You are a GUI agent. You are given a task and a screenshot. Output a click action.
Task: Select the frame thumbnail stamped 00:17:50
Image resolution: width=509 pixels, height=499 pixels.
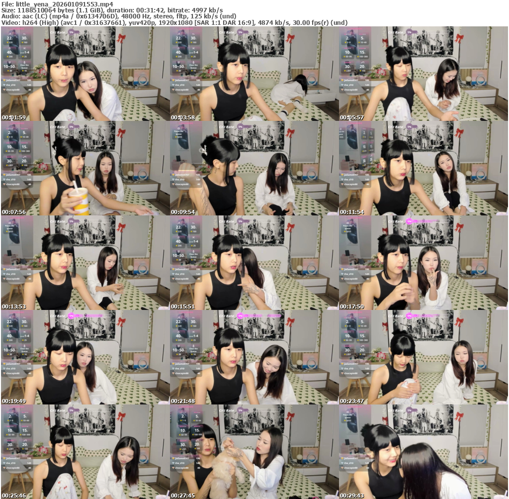coord(424,263)
